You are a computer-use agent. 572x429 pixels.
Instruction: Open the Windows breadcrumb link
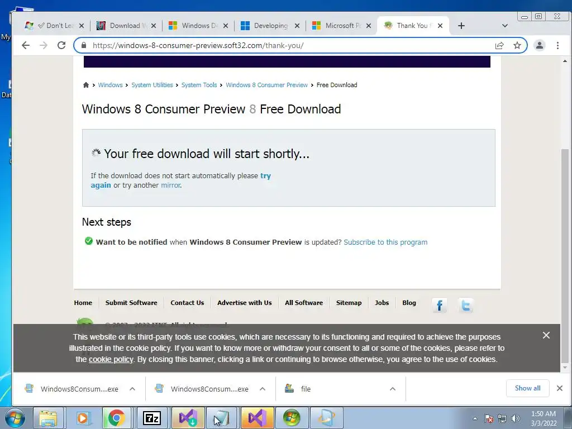[x=110, y=85]
